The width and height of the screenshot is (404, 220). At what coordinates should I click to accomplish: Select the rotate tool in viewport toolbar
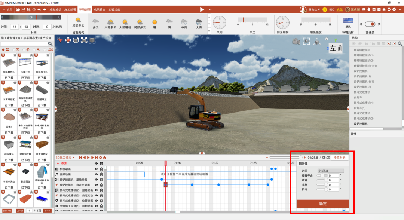coord(76,40)
